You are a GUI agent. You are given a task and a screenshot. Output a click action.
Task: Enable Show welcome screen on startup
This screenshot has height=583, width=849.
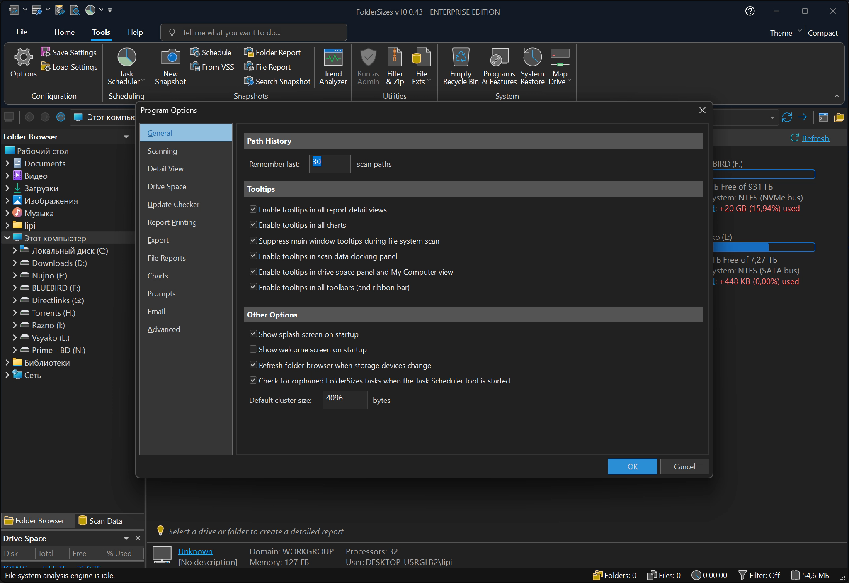click(x=253, y=349)
